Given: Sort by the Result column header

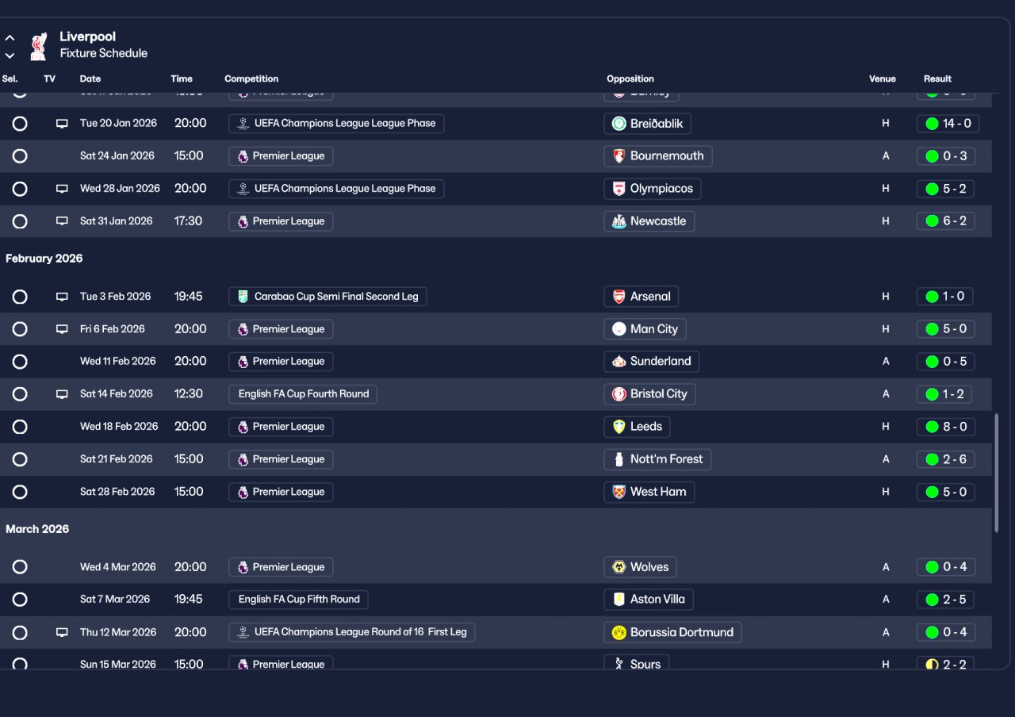Looking at the screenshot, I should click(937, 79).
